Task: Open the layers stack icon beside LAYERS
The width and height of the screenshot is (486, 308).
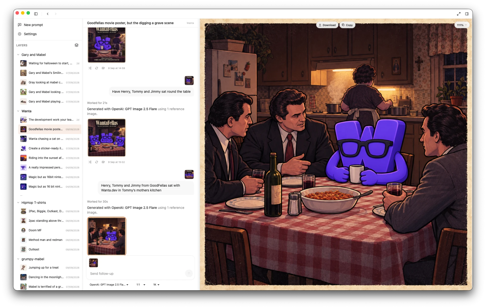Action: click(x=76, y=45)
